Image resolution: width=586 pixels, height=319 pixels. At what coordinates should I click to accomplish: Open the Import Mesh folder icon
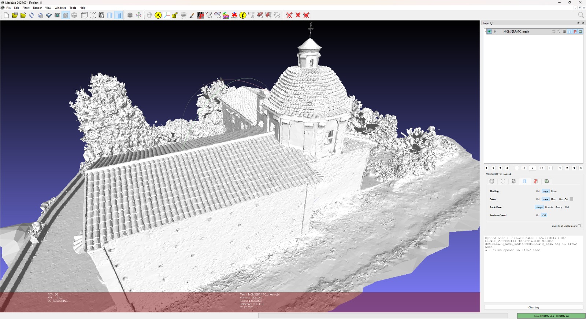point(23,15)
